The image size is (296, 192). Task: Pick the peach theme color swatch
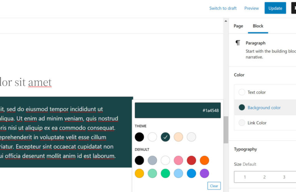178,137
